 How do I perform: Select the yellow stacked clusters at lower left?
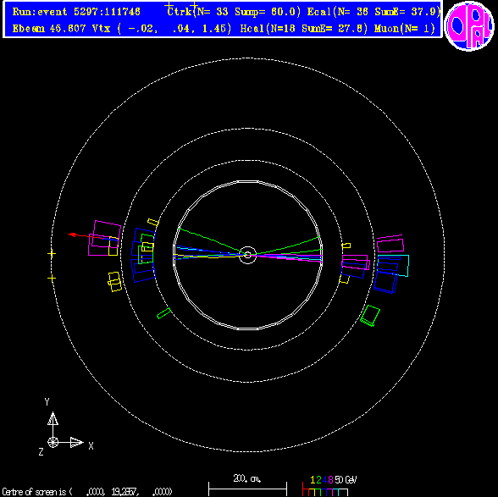114,282
